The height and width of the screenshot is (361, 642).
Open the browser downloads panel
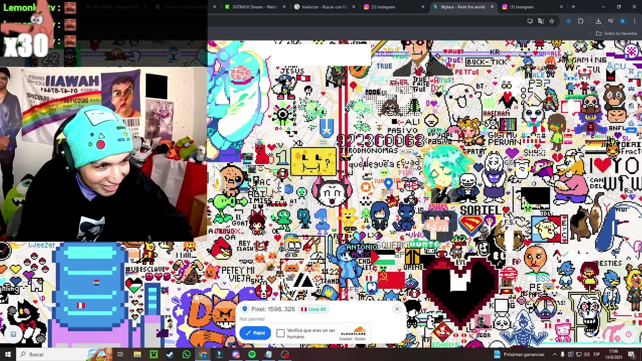(598, 21)
